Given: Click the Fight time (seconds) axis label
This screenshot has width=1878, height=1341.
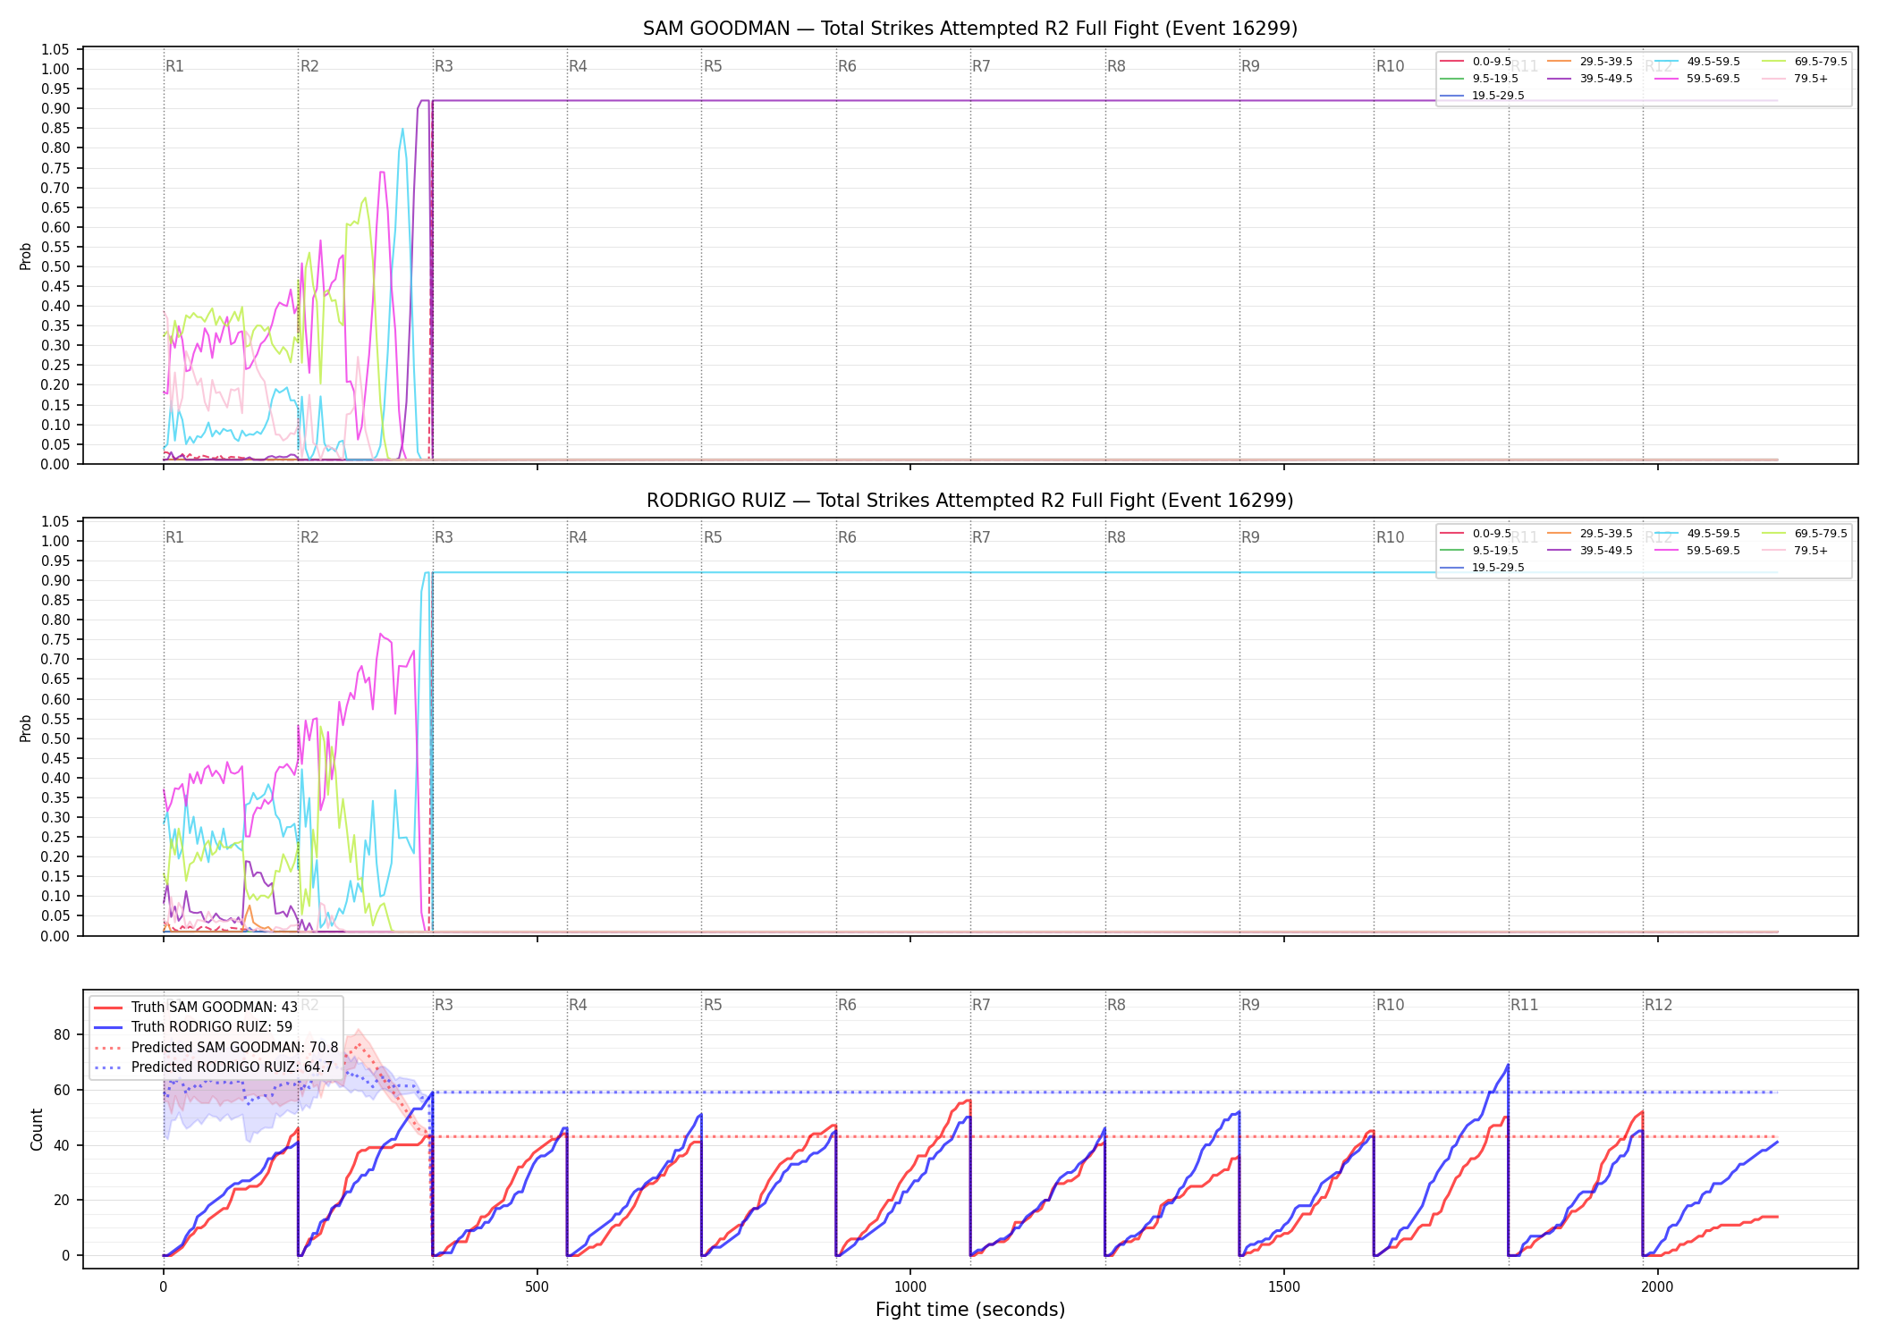Looking at the screenshot, I should coord(970,1310).
